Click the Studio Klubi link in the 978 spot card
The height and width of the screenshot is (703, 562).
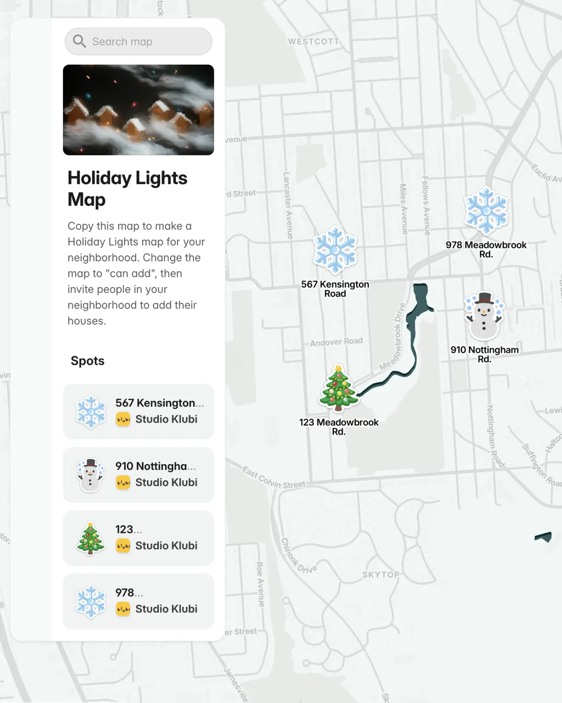coord(166,609)
